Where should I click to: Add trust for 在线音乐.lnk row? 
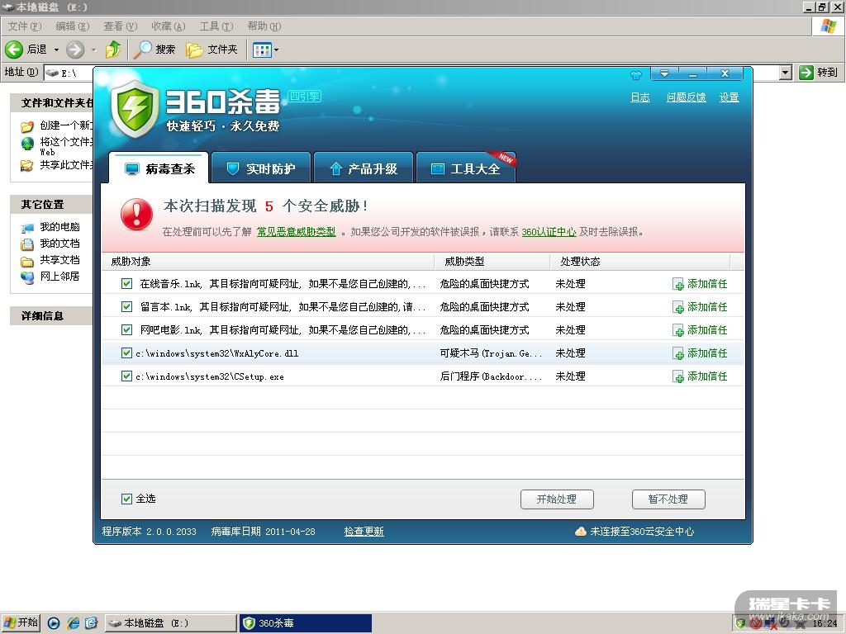pyautogui.click(x=700, y=284)
